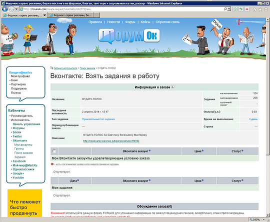Image resolution: width=270 pixels, height=222 pixels.
Task: Stop loading with the red X icon
Action: 247,9
